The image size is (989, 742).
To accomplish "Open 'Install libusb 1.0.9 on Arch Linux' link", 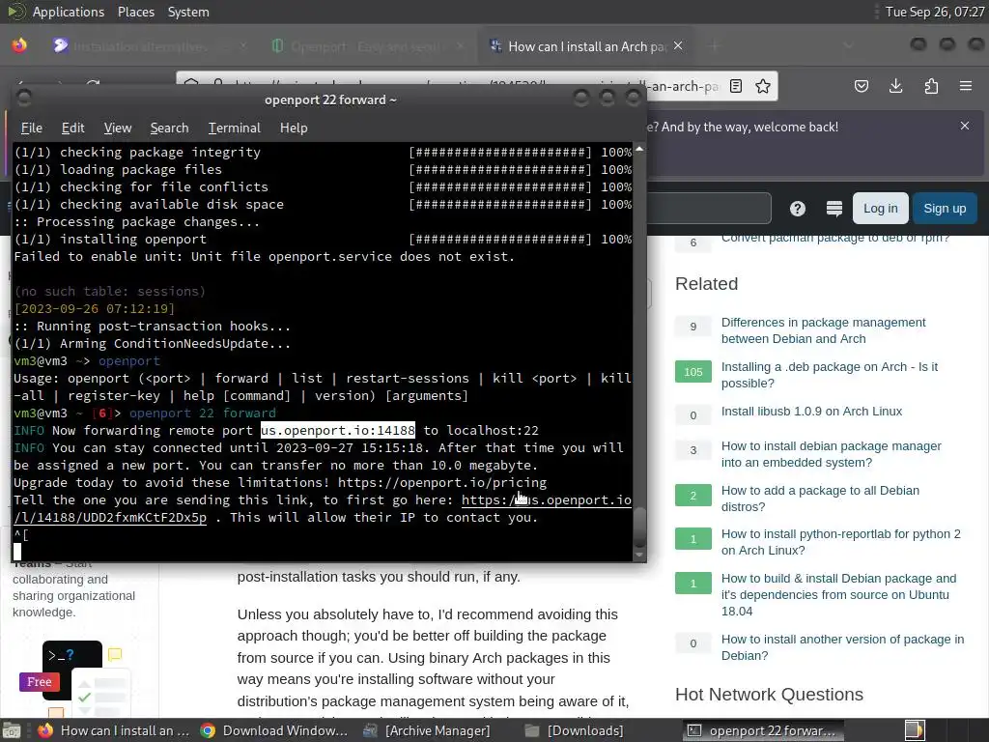I will coord(811,412).
